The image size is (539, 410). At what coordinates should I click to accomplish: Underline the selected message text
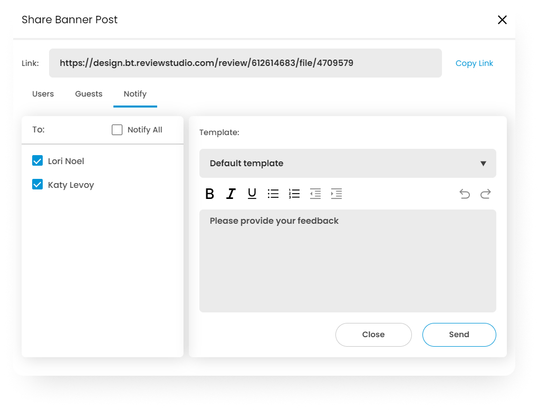(x=252, y=194)
